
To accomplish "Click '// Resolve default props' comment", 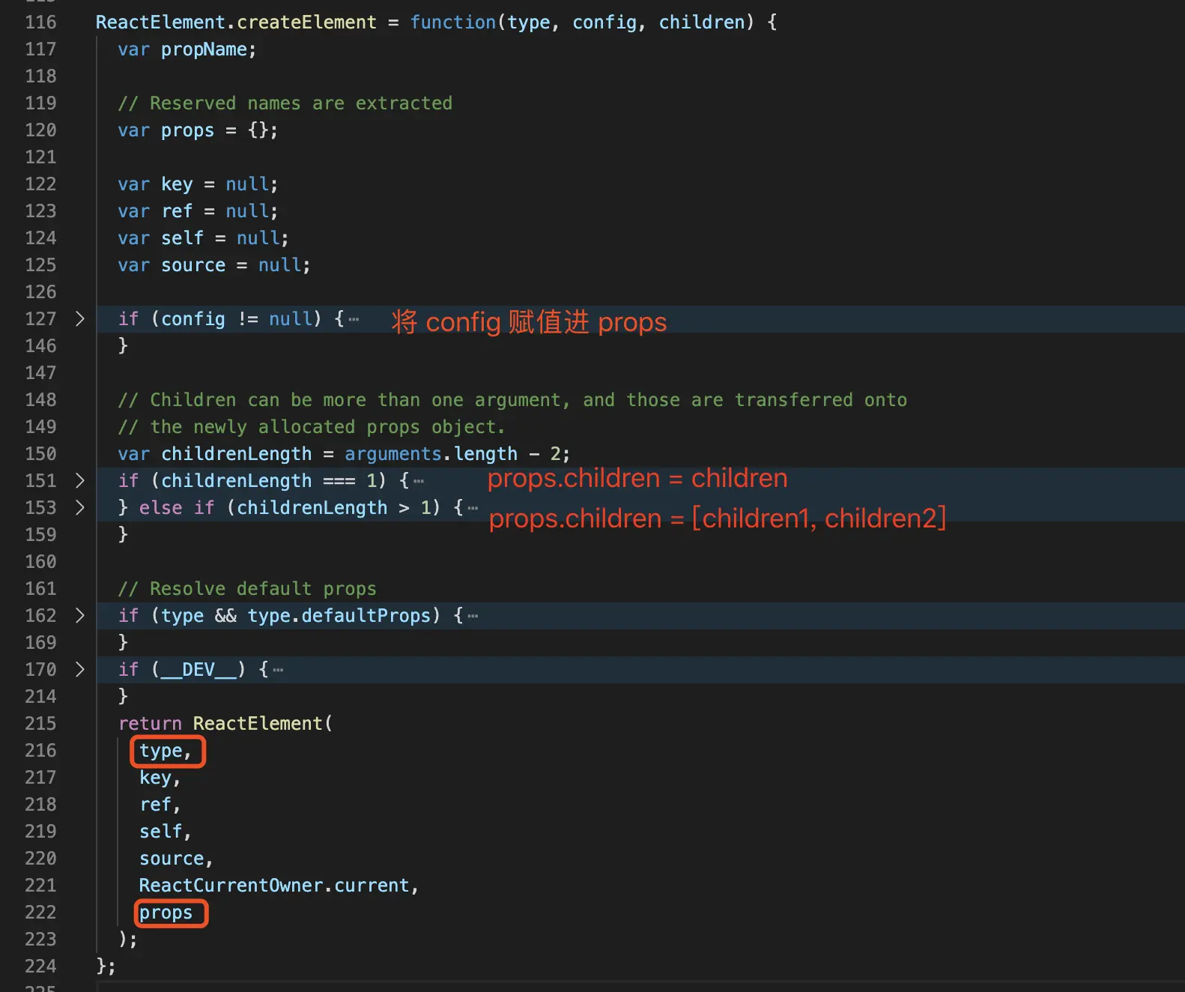I will click(x=247, y=589).
